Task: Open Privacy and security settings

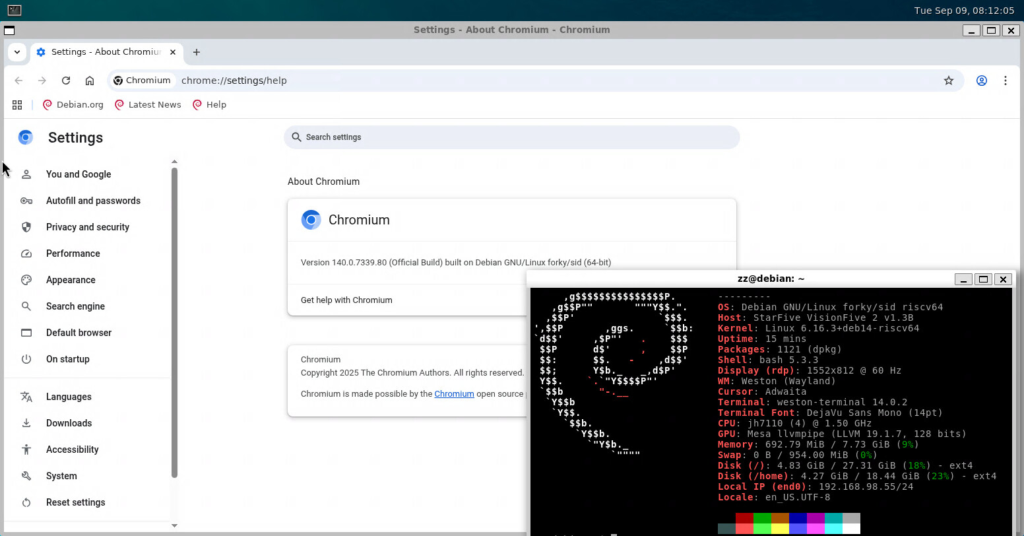Action: tap(87, 227)
